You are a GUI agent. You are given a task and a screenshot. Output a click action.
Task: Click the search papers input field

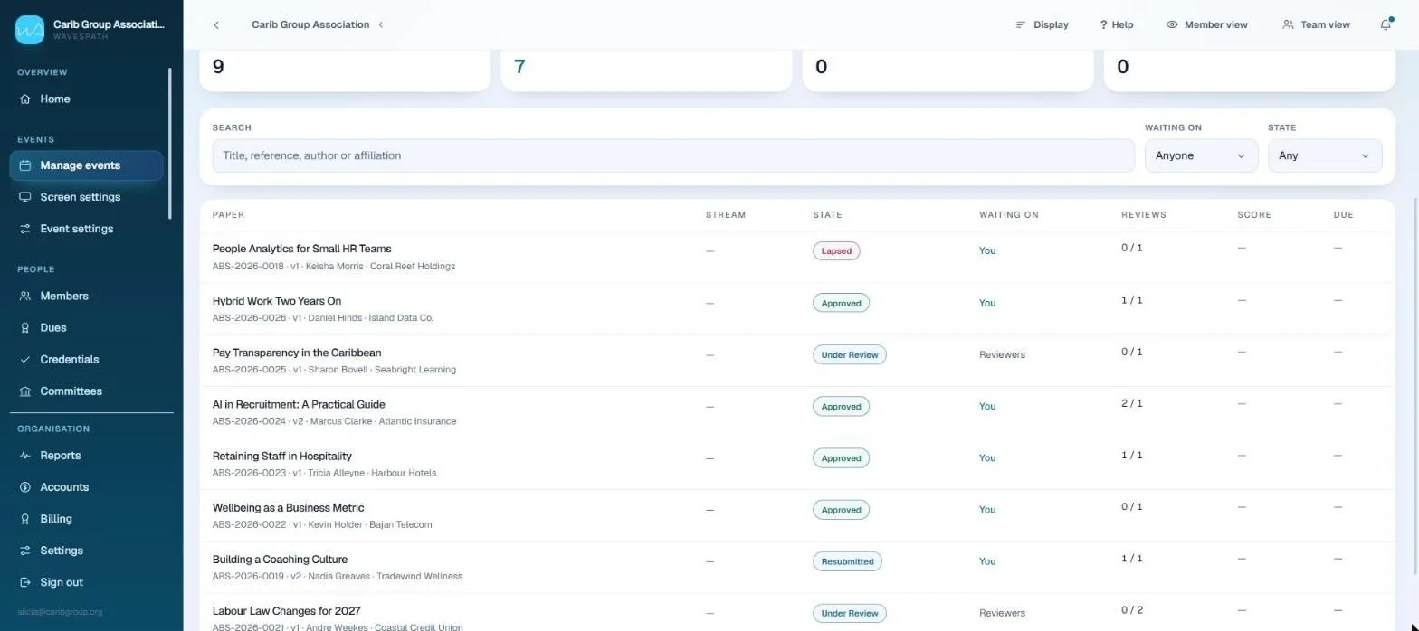[x=673, y=155]
